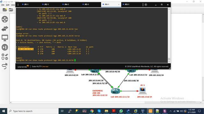The width and height of the screenshot is (204, 114).
Task: Click the CUSTOMER1 ASN 100 red label
Action: point(100,93)
